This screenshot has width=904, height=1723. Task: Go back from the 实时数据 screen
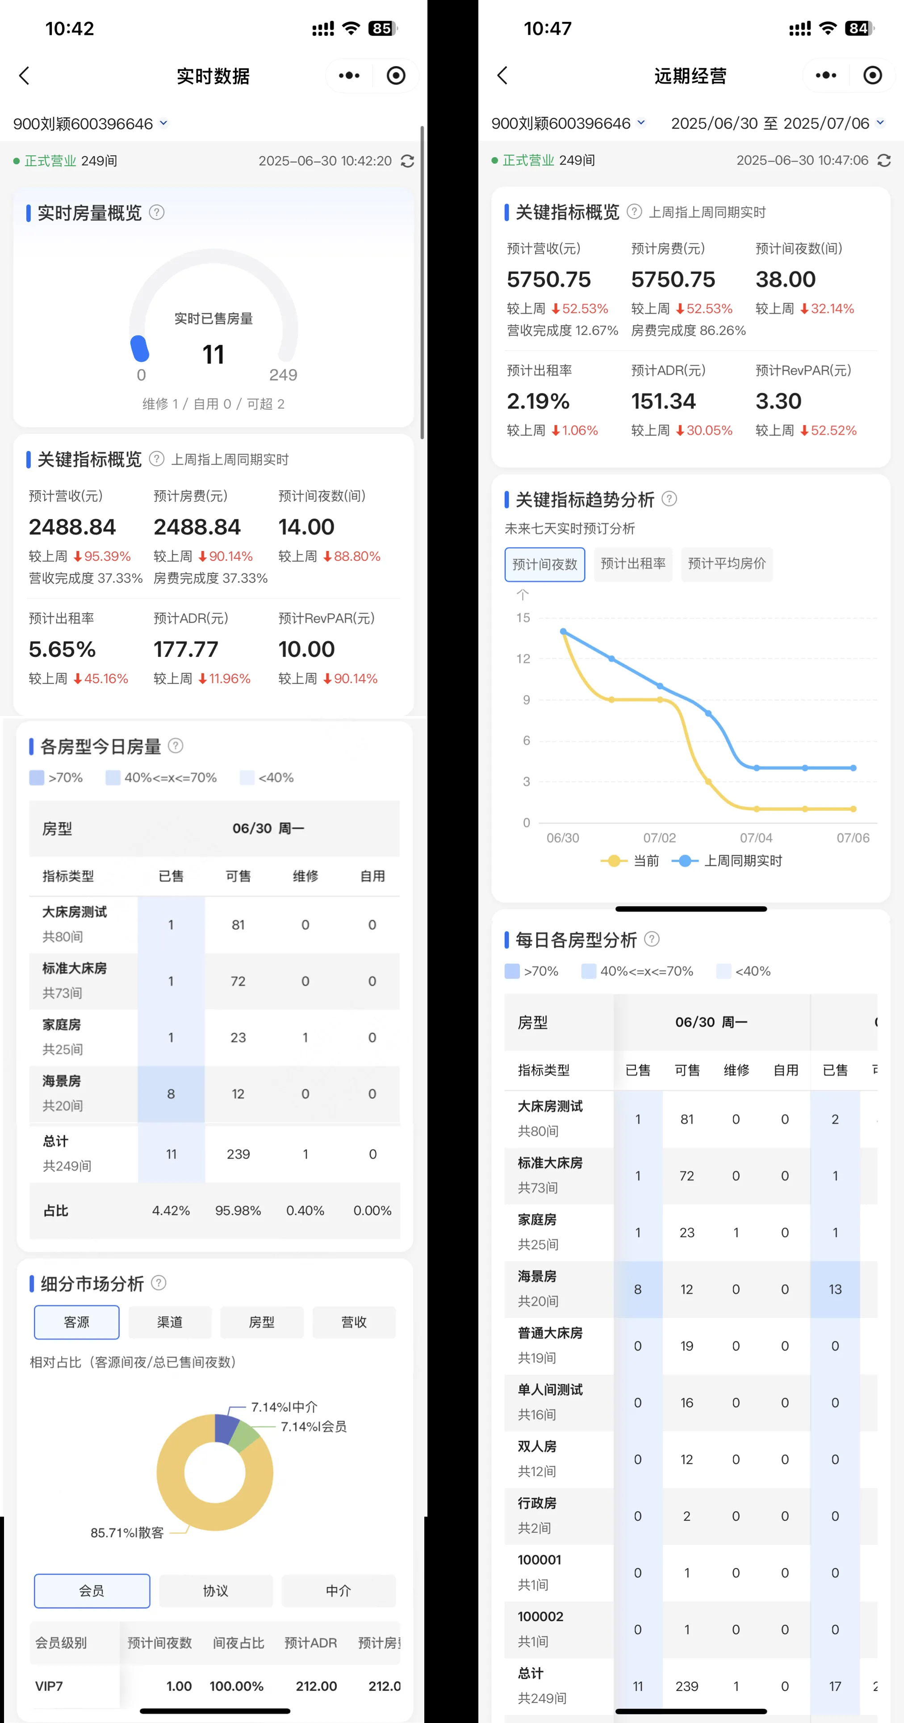pos(25,75)
